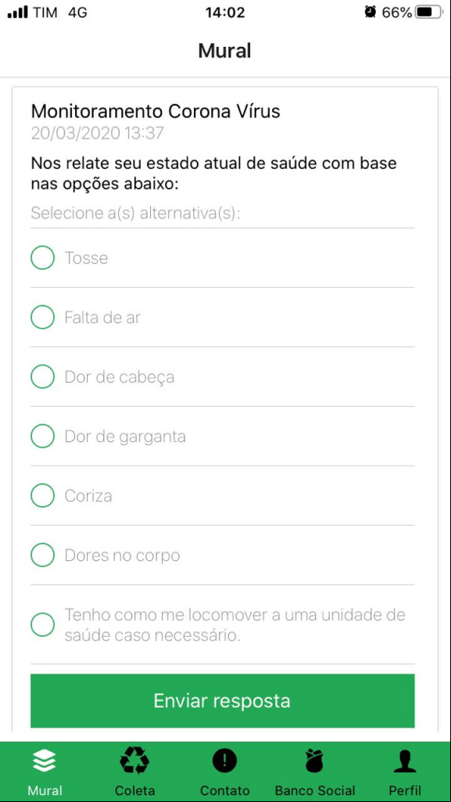The width and height of the screenshot is (451, 802).
Task: Open the Banco Social bag icon
Action: pyautogui.click(x=315, y=761)
